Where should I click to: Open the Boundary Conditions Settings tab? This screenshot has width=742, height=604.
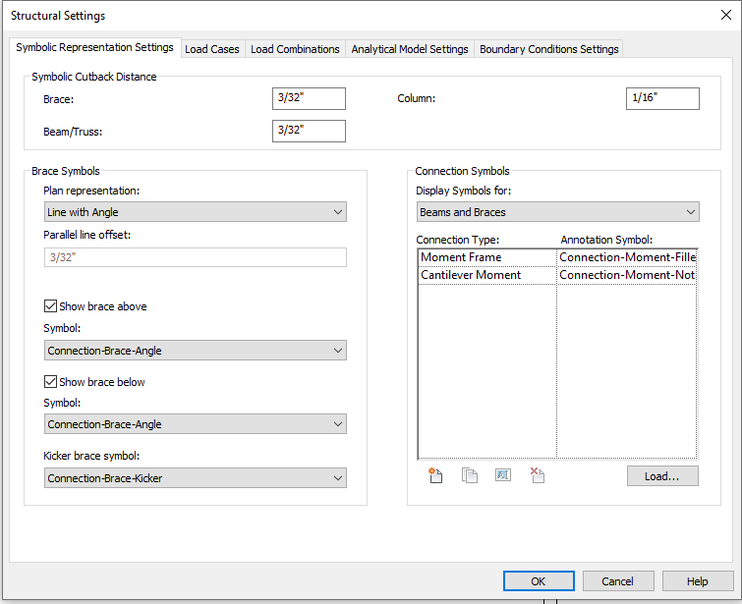pos(549,49)
